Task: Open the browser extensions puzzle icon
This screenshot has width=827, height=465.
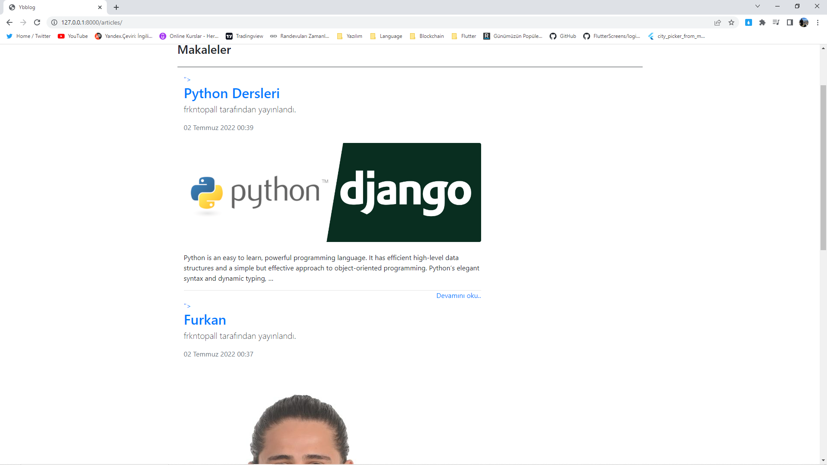Action: coord(762,22)
